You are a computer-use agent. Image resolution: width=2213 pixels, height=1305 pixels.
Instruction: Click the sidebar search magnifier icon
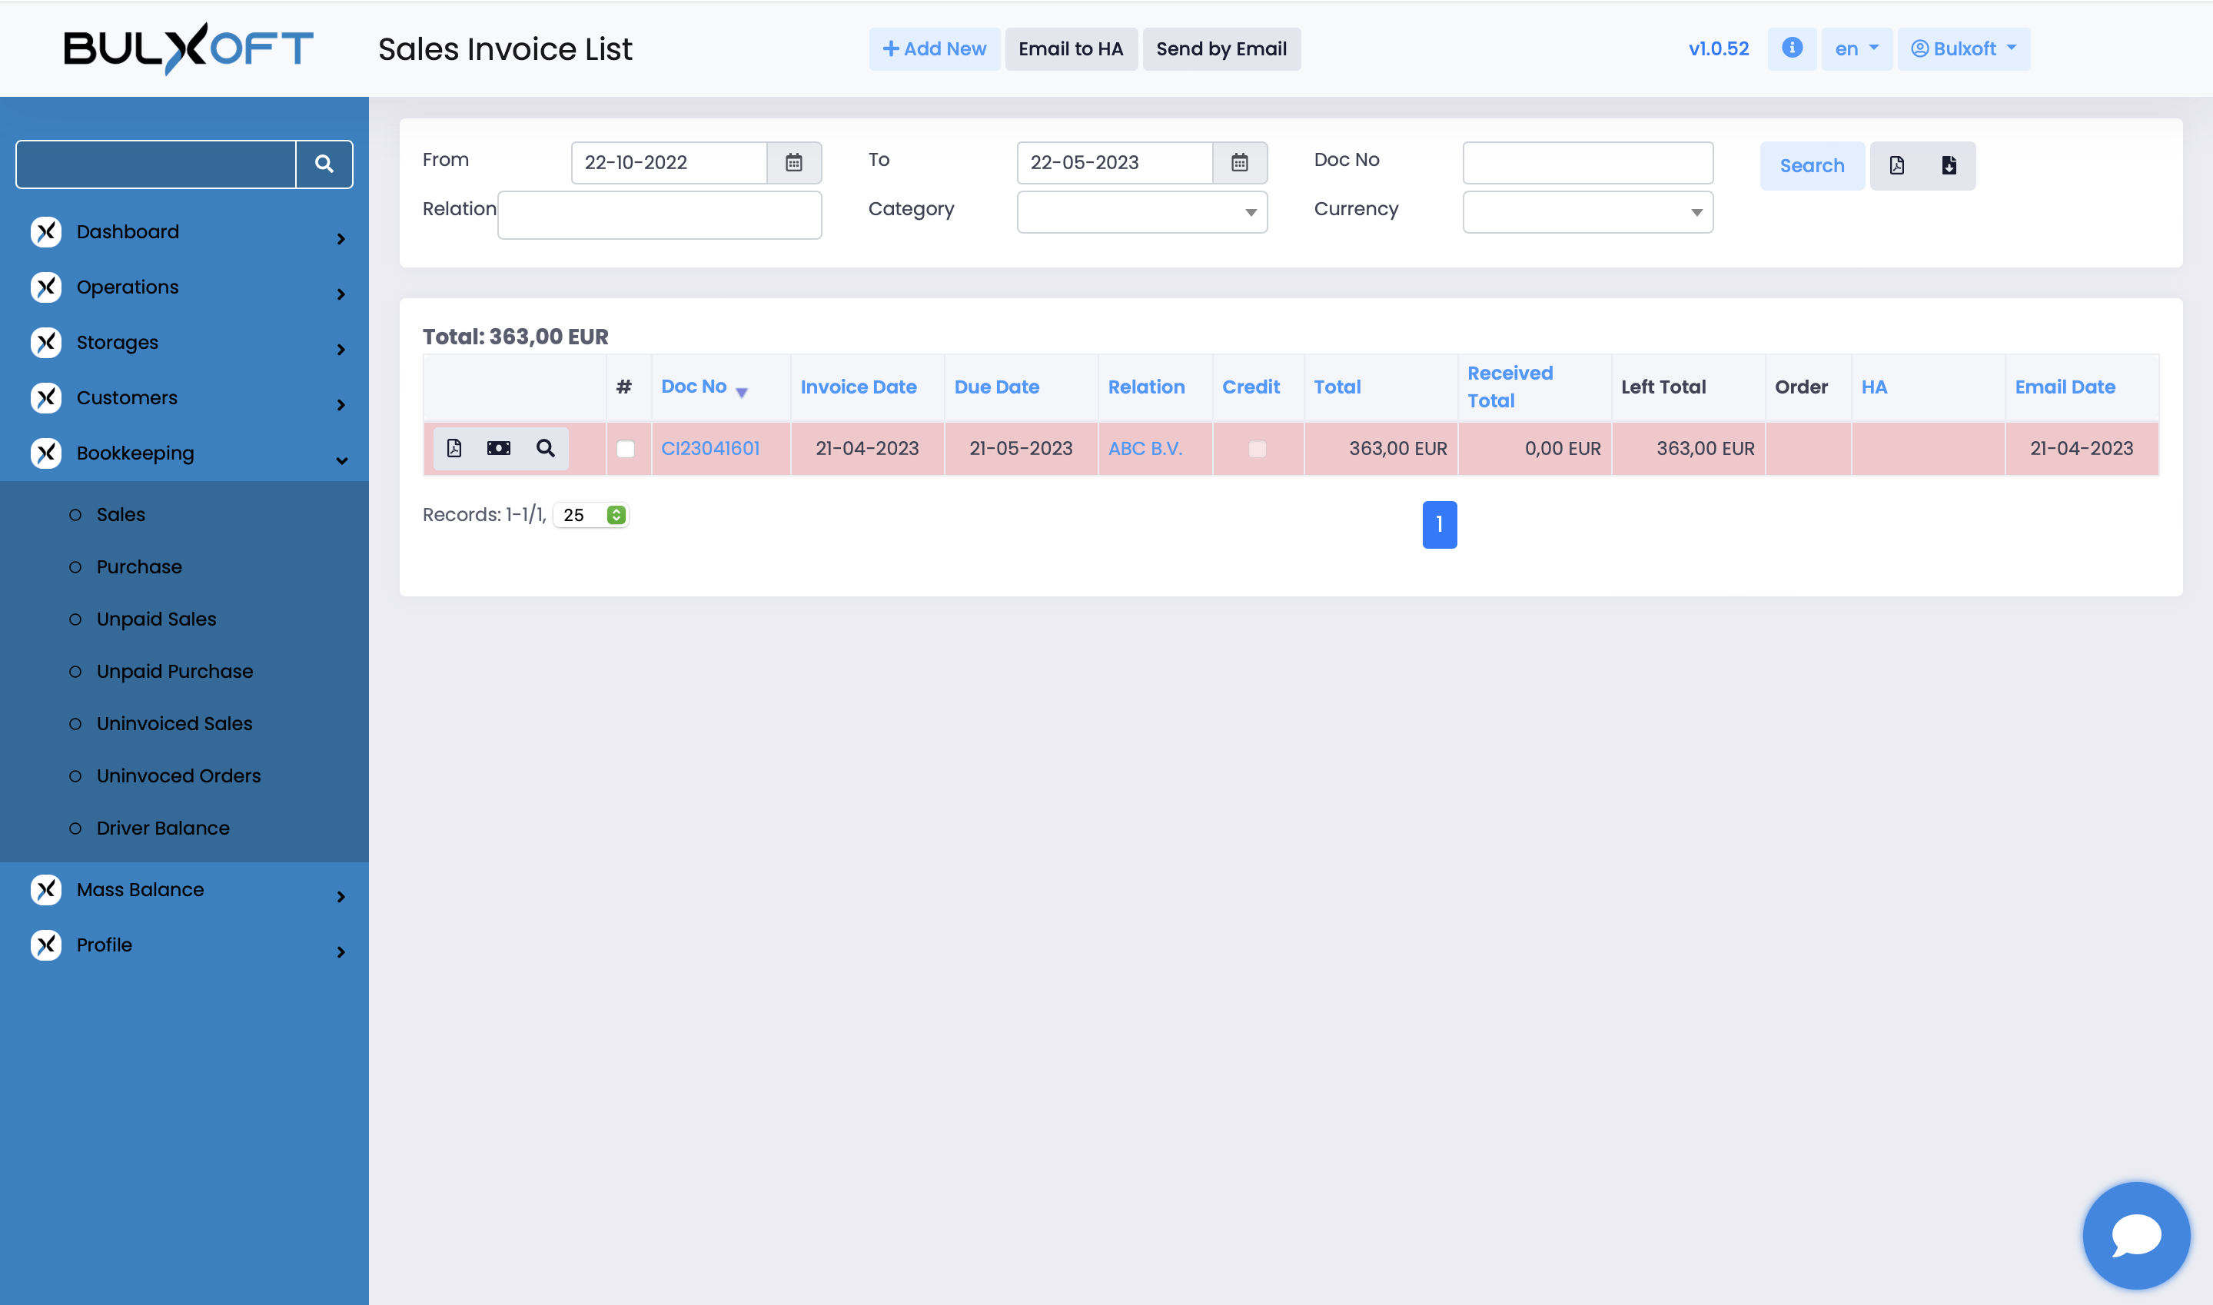(324, 164)
